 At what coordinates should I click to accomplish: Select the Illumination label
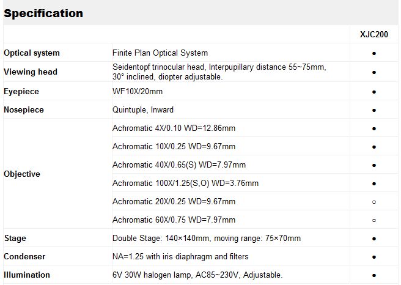27,275
